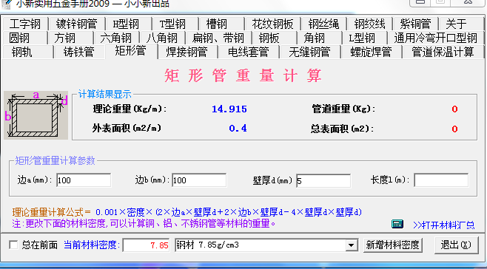Viewport: 487px width, 269px height.
Task: Select the 铸铁管 tab
Action: click(x=79, y=52)
